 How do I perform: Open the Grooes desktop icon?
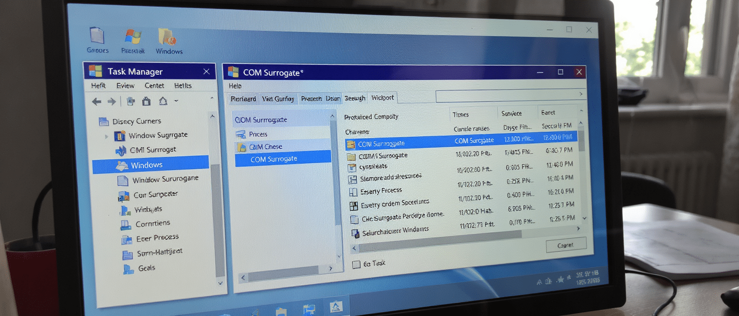point(97,36)
